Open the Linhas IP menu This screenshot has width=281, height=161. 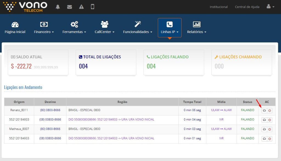(x=170, y=28)
